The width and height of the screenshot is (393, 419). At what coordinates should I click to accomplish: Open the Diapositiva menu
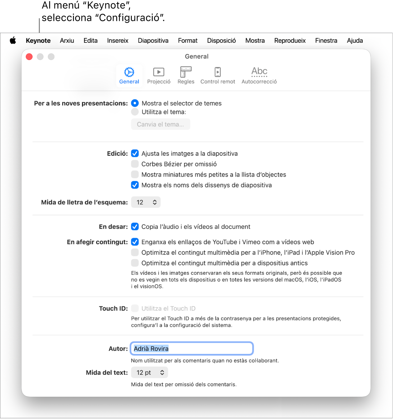tap(153, 41)
